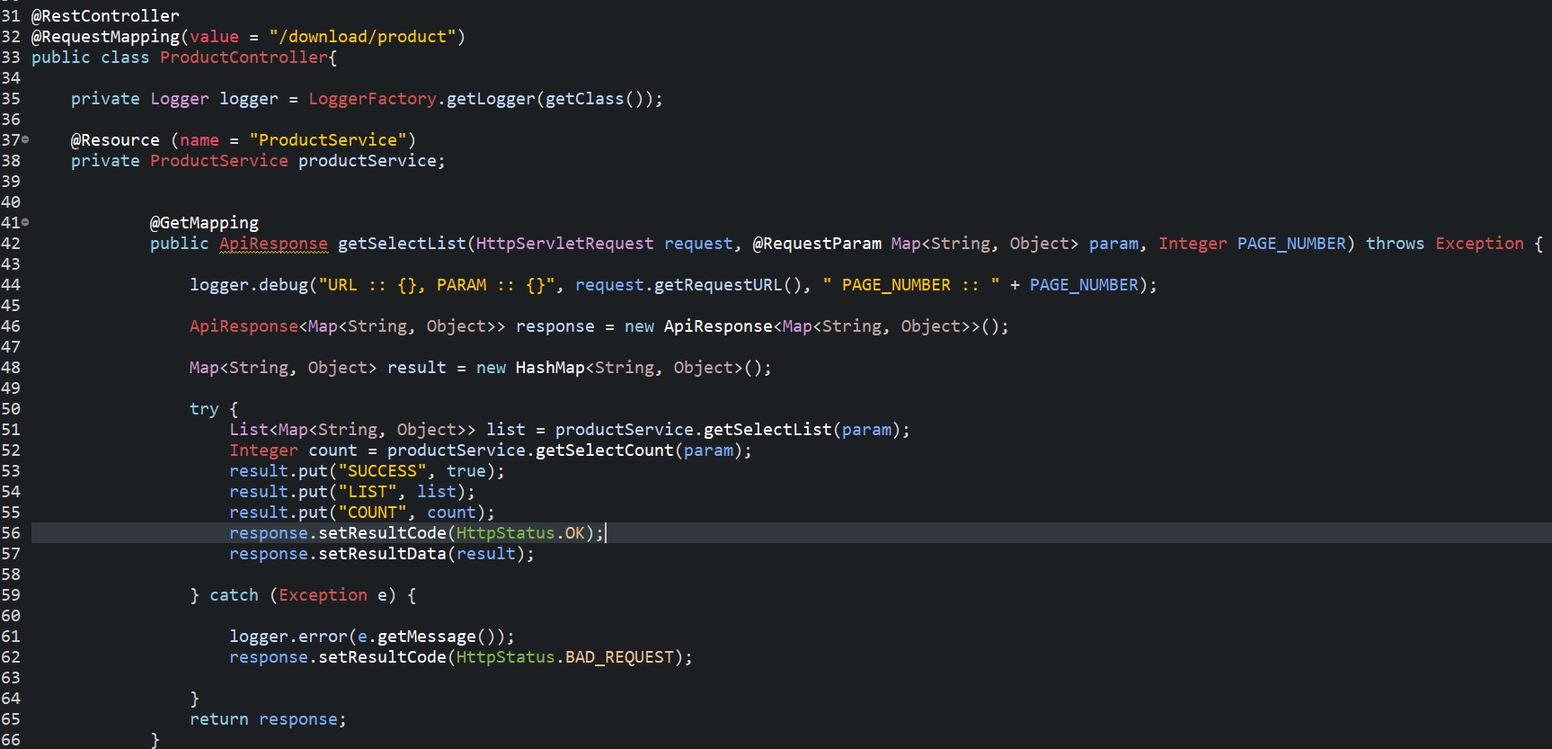Click the "ProductService" string on line 37
The width and height of the screenshot is (1552, 749).
pyautogui.click(x=328, y=140)
